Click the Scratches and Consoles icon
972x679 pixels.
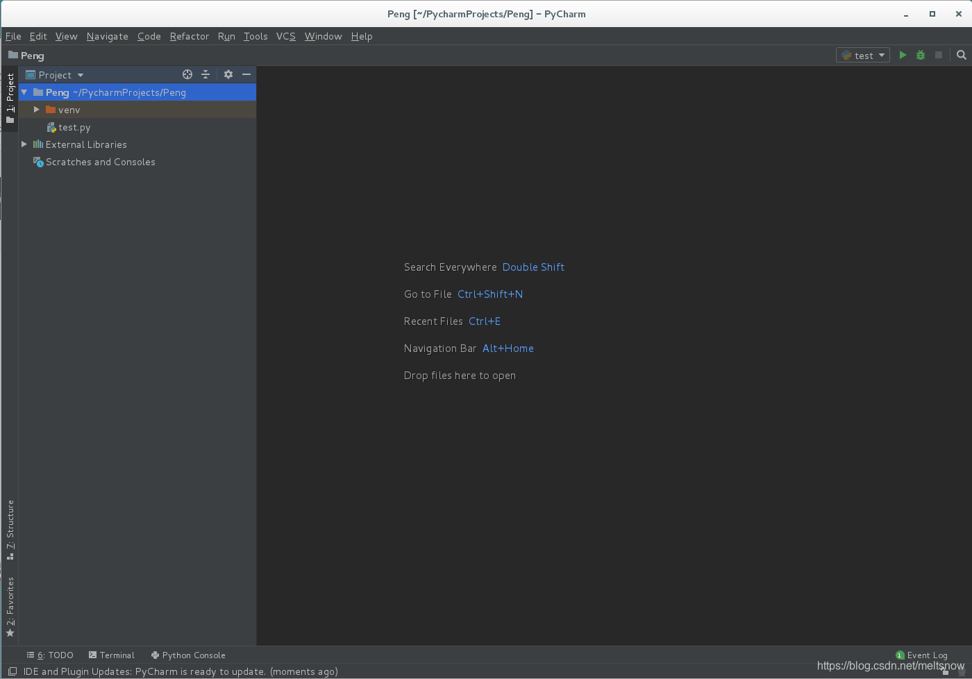click(38, 162)
